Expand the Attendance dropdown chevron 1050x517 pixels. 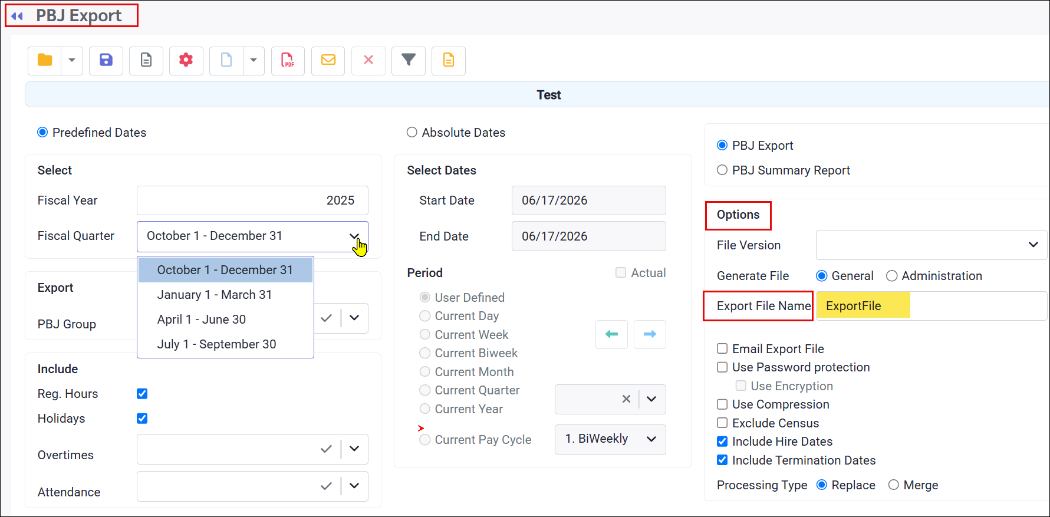[x=354, y=486]
